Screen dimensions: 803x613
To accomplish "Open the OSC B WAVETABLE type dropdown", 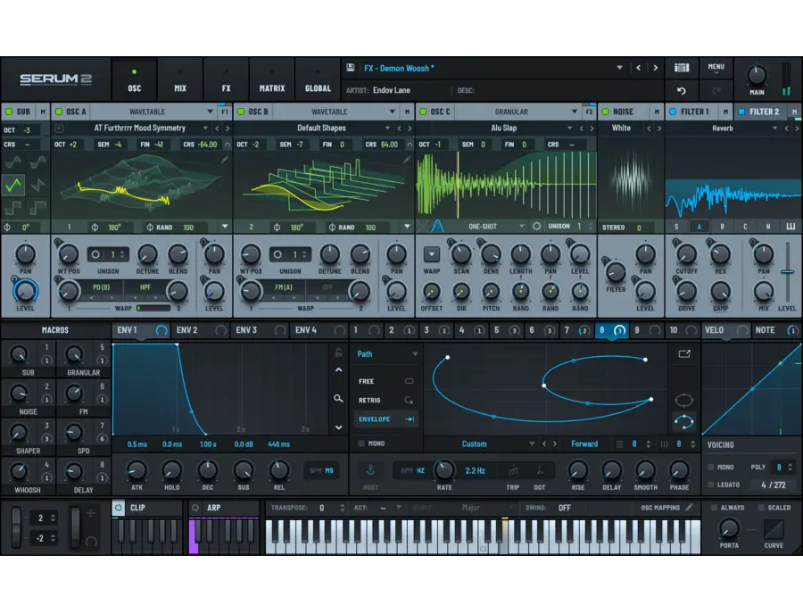I will point(335,112).
